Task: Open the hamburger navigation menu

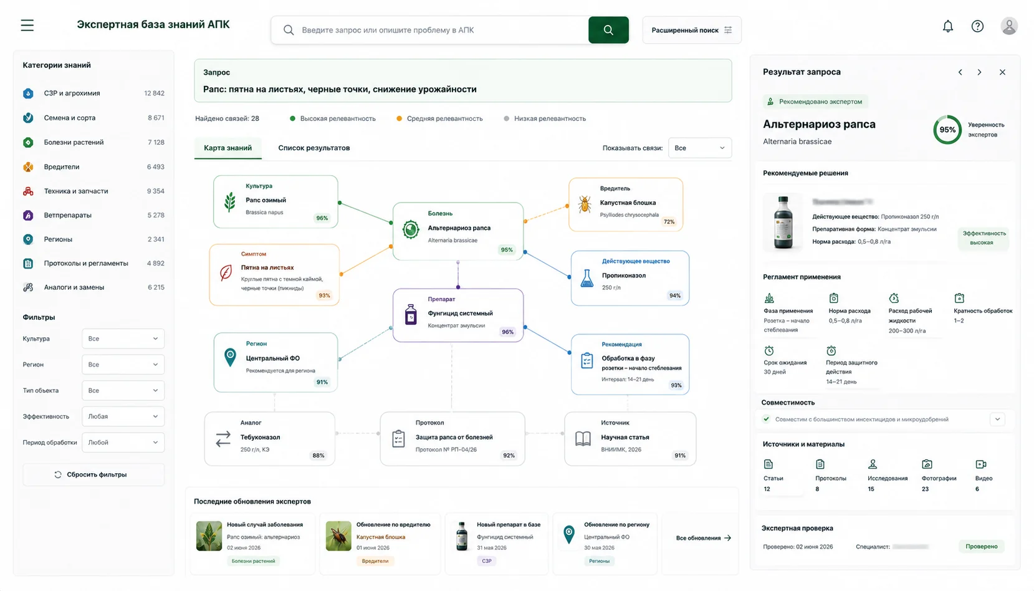Action: [27, 26]
